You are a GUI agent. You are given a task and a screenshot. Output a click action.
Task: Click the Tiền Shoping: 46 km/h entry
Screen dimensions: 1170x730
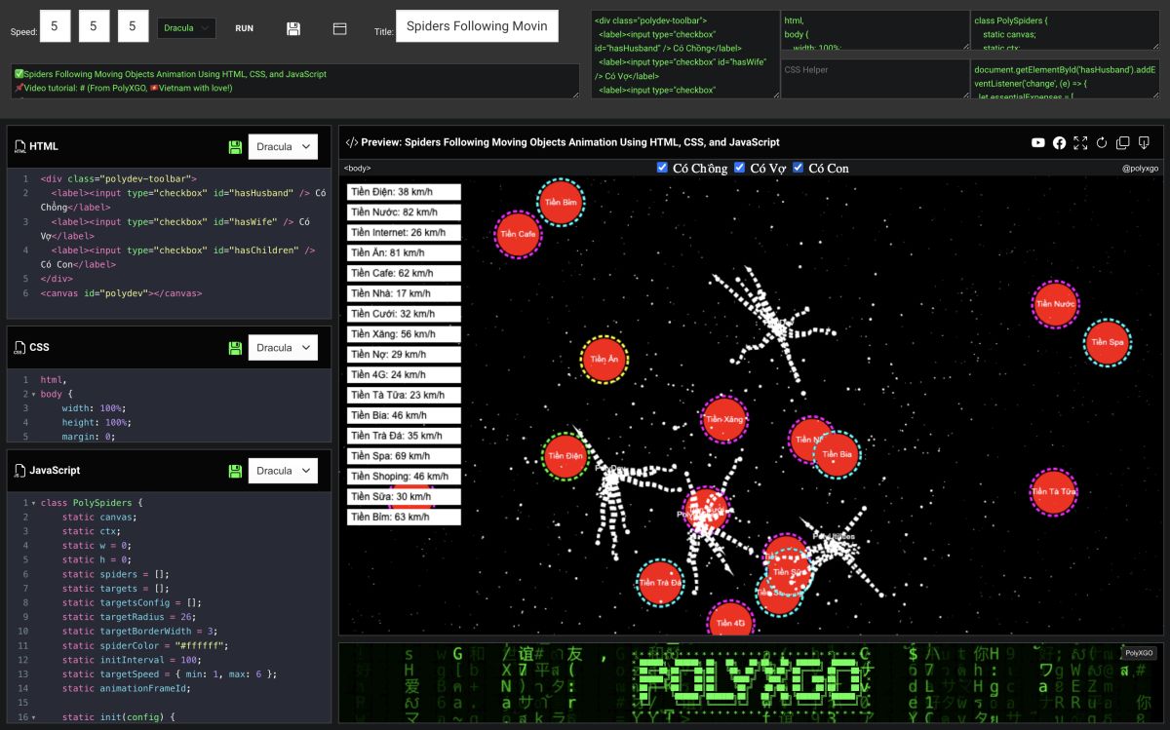[x=404, y=476]
